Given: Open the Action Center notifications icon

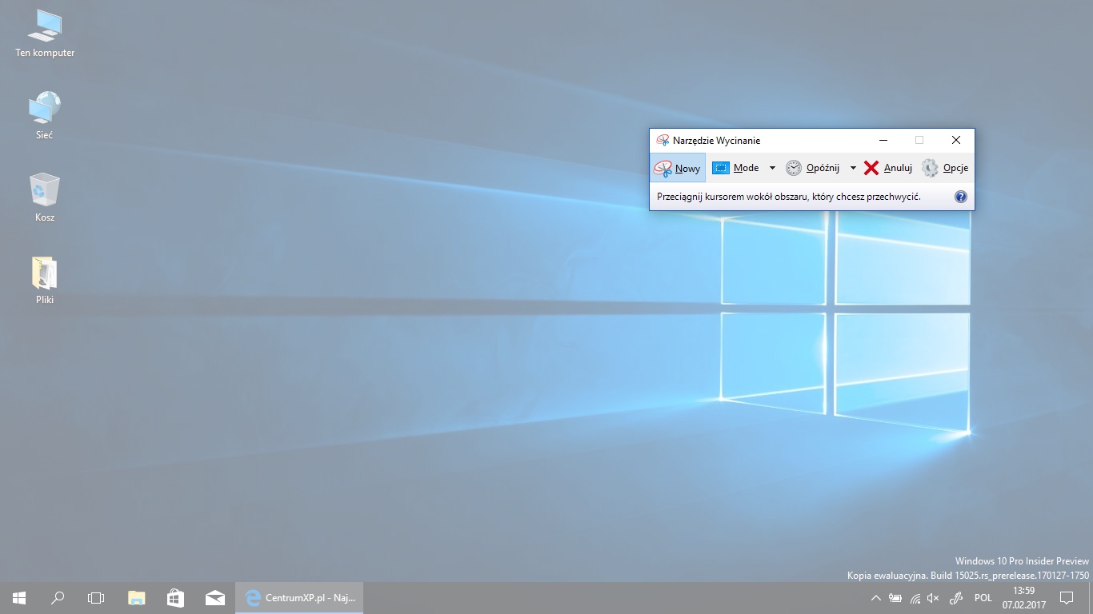Looking at the screenshot, I should [x=1067, y=598].
